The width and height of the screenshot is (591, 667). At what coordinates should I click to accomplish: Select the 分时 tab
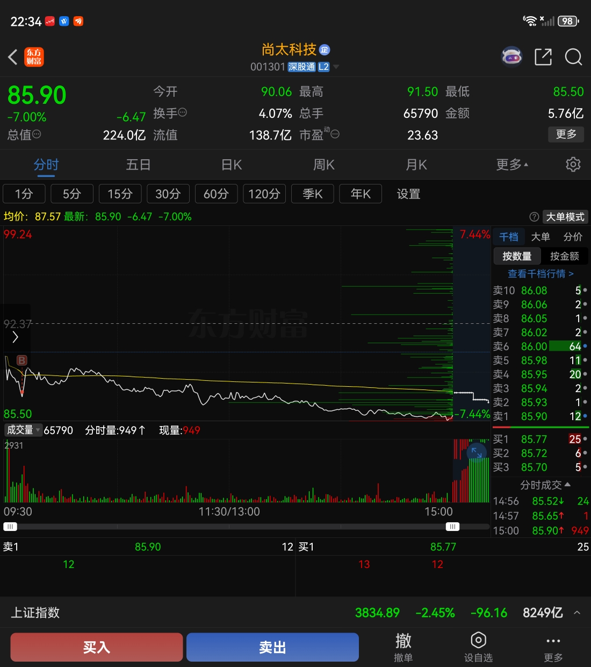click(46, 164)
